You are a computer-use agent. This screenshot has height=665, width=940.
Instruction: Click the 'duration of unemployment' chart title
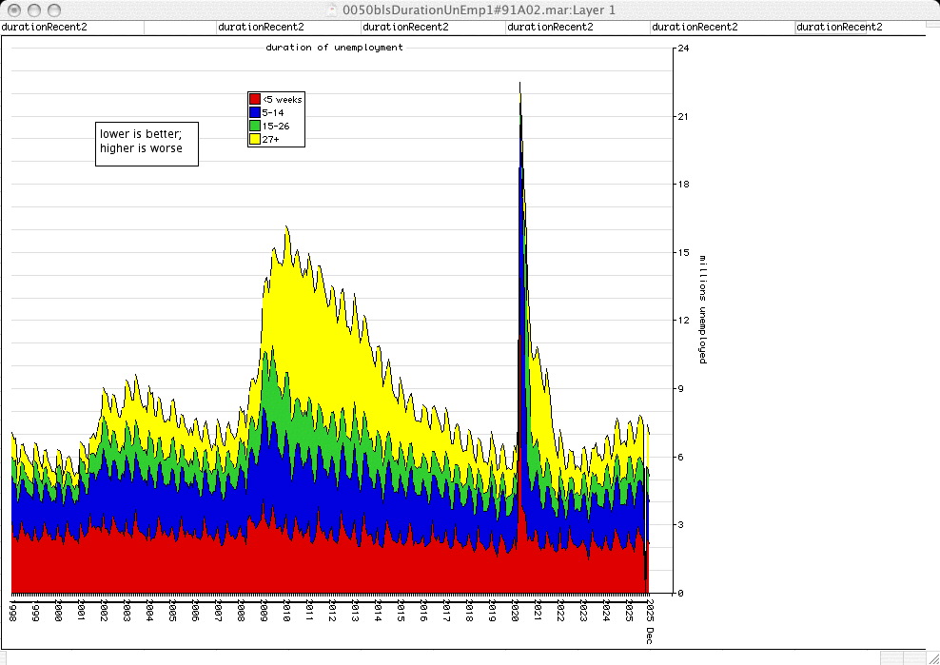(x=334, y=47)
